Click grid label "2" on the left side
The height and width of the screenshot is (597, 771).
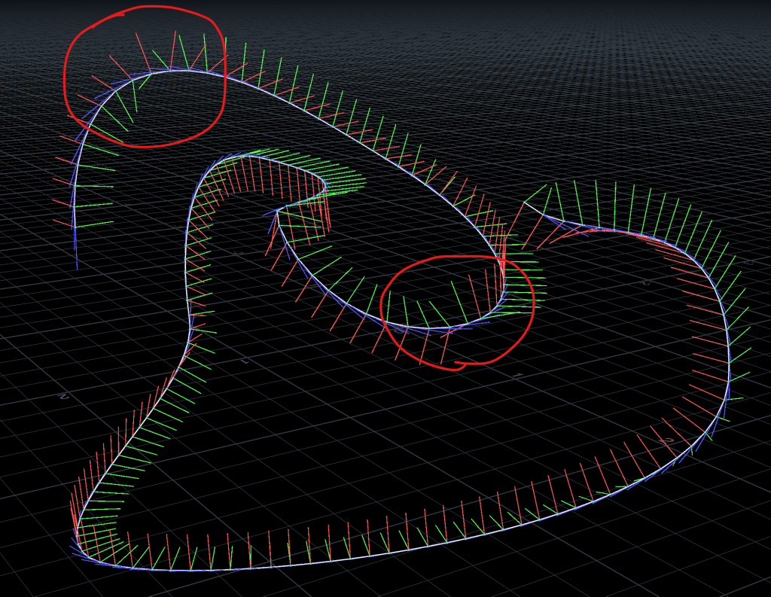(x=64, y=395)
